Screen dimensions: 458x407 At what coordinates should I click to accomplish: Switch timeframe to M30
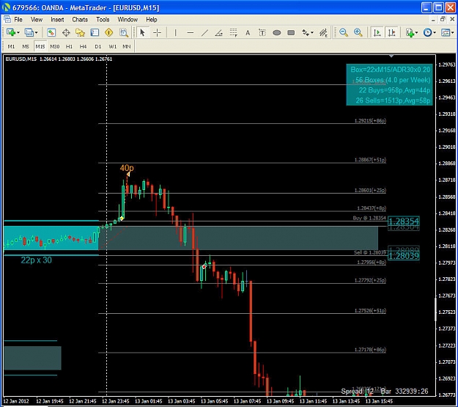click(55, 46)
